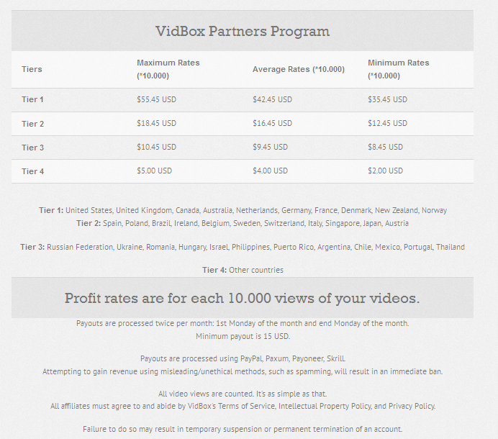Click the Maximum Rates column header

coord(168,69)
